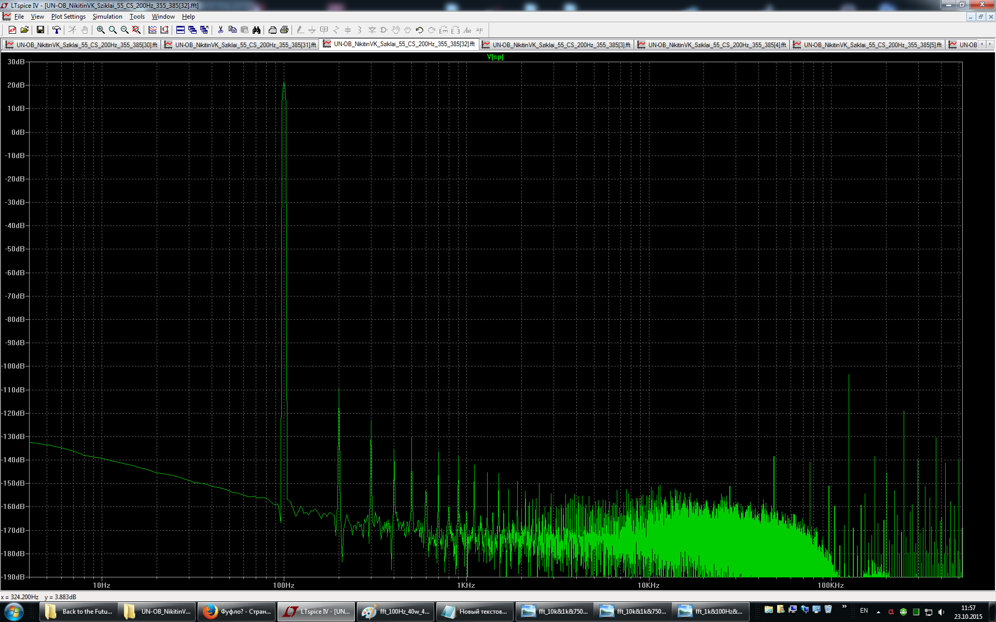The height and width of the screenshot is (622, 996).
Task: Click the 10KHz frequency axis label
Action: coord(648,585)
